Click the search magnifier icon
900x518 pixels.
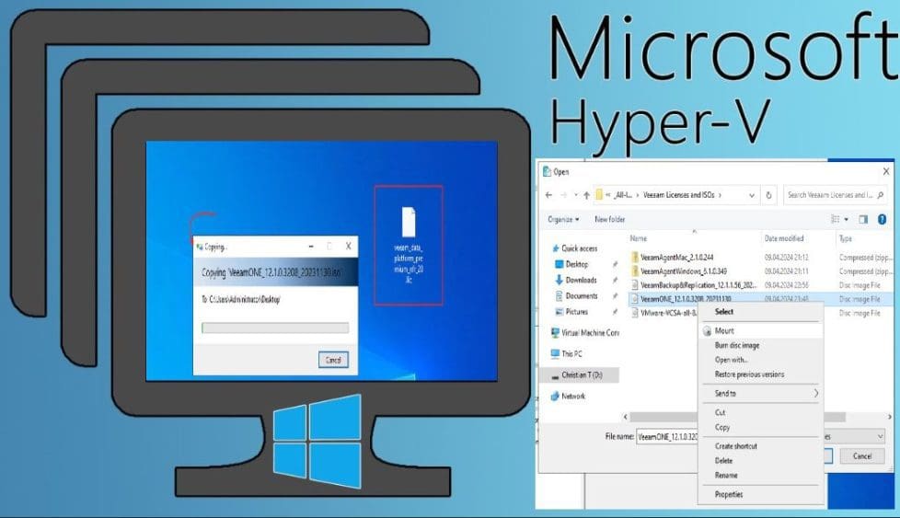(x=881, y=195)
